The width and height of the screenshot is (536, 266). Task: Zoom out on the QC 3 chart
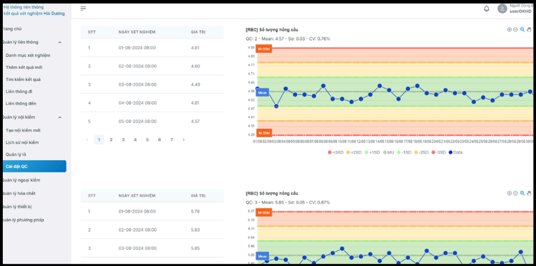click(x=515, y=193)
